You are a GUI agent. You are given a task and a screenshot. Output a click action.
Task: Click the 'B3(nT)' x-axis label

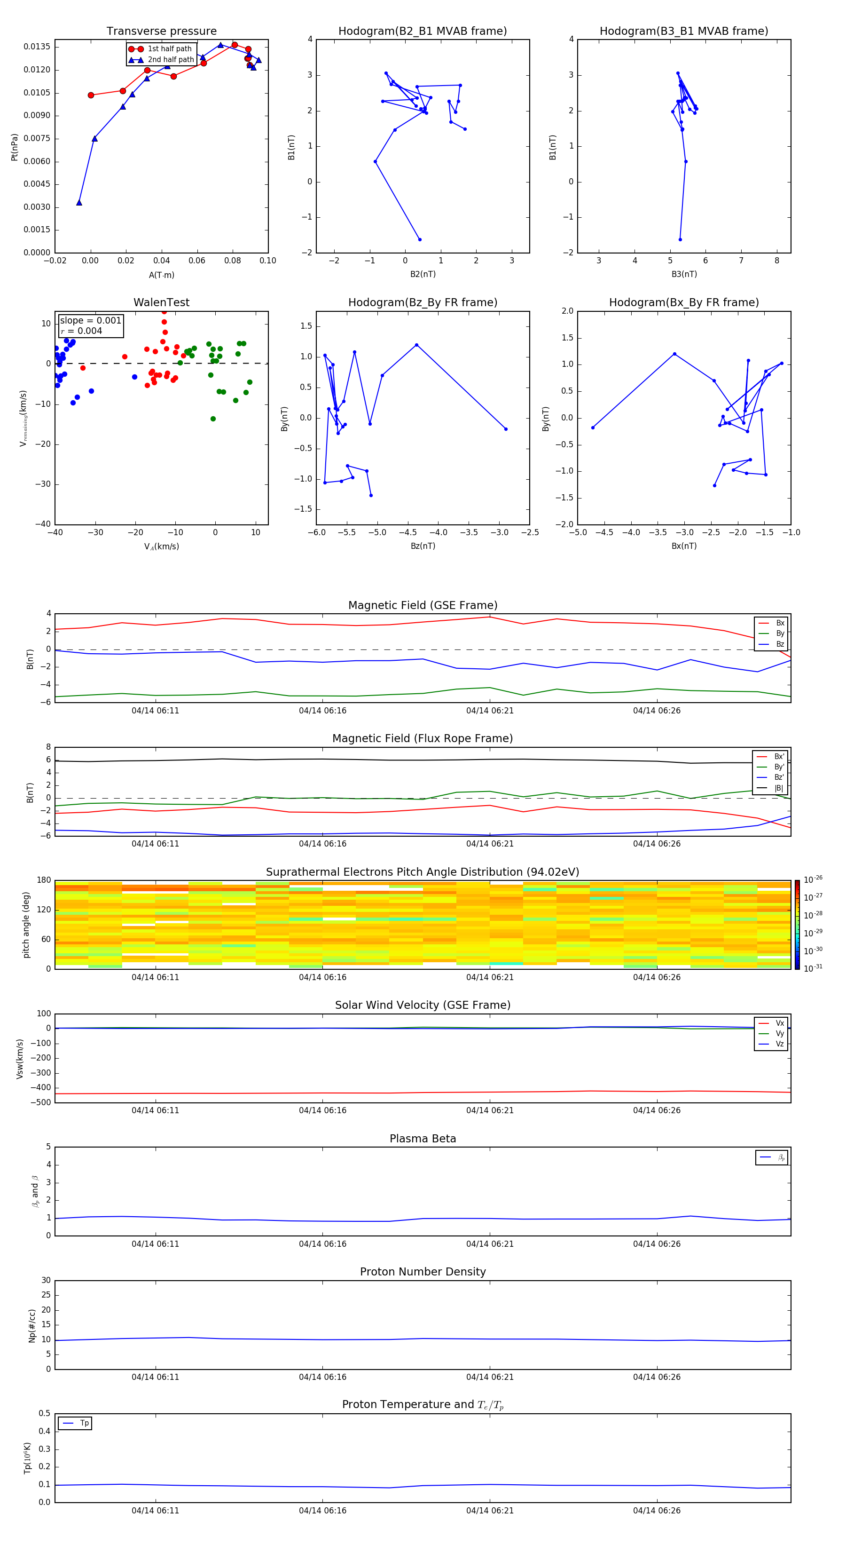point(684,274)
